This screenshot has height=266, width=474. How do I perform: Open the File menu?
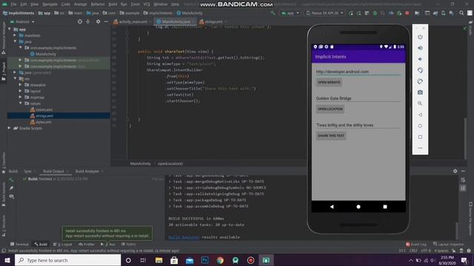[13, 4]
